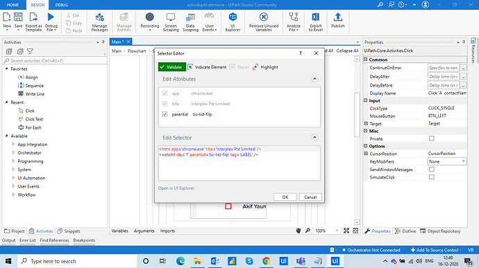Open the Project panel tab

click(14, 231)
